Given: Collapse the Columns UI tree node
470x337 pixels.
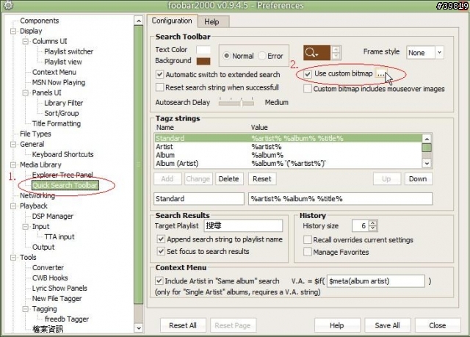Looking at the screenshot, I should (x=26, y=41).
